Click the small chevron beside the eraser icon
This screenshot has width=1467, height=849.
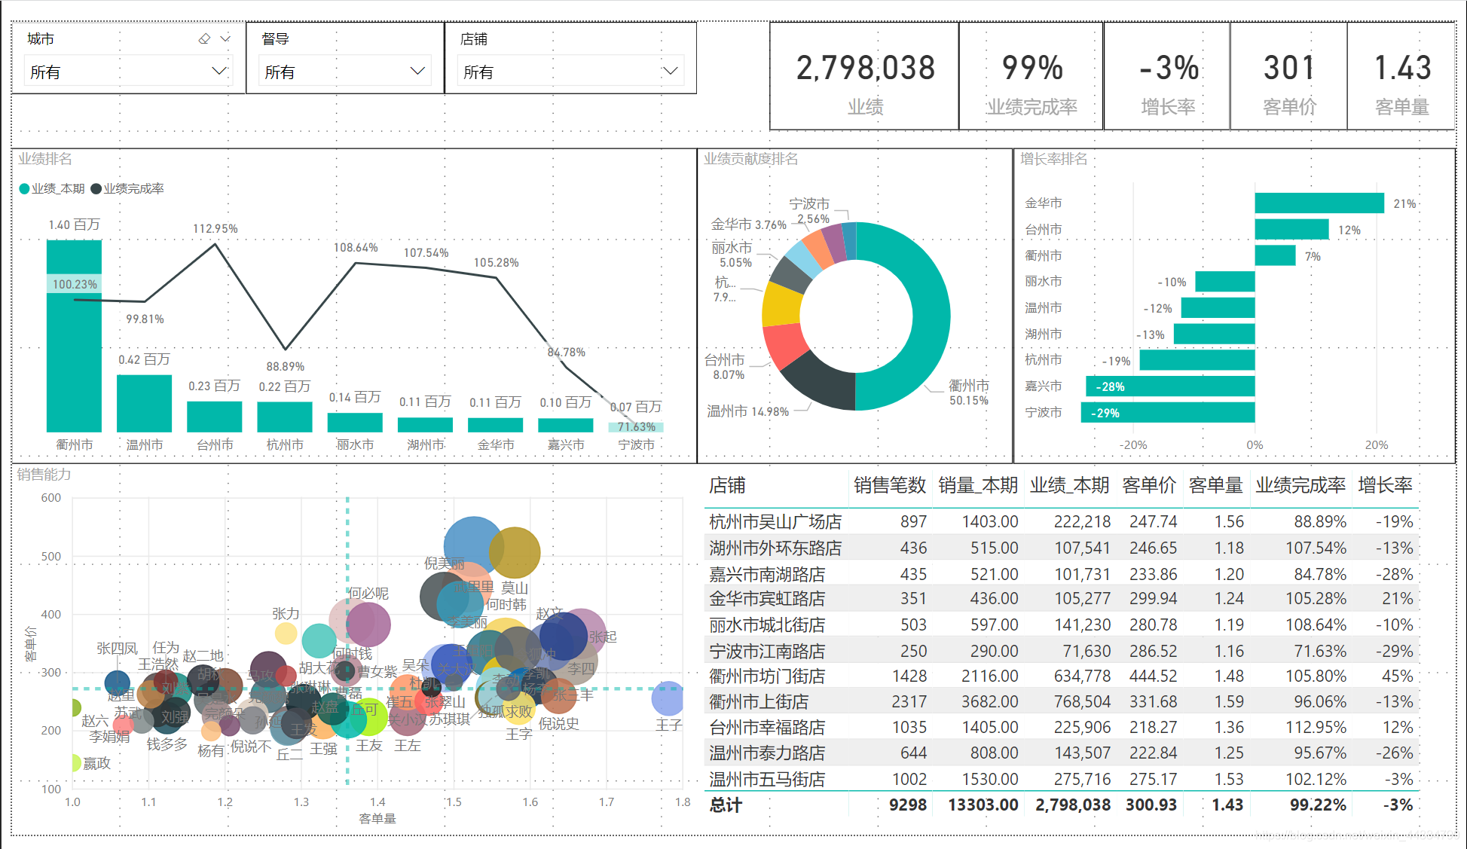pos(225,38)
